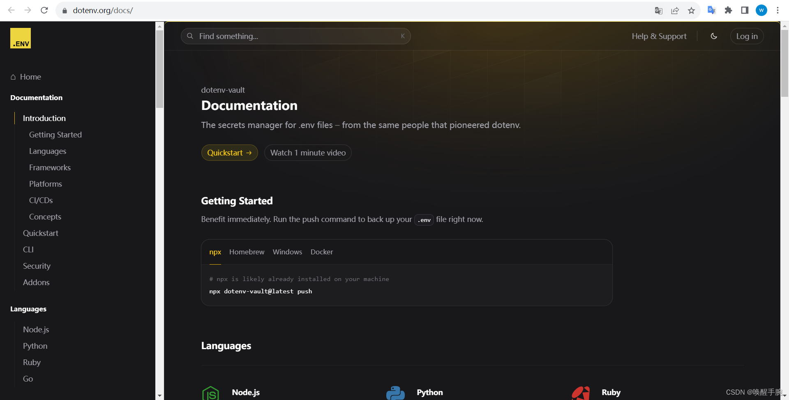The image size is (789, 400).
Task: Open Concepts in sidebar
Action: (x=45, y=217)
